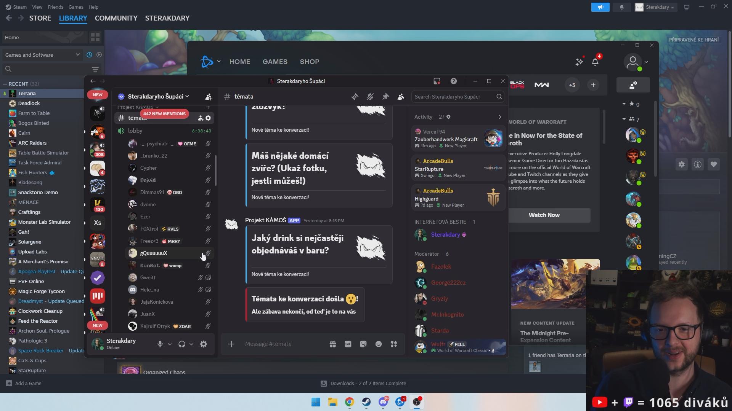
Task: Switch to Steam COMMUNITY tab
Action: [116, 18]
